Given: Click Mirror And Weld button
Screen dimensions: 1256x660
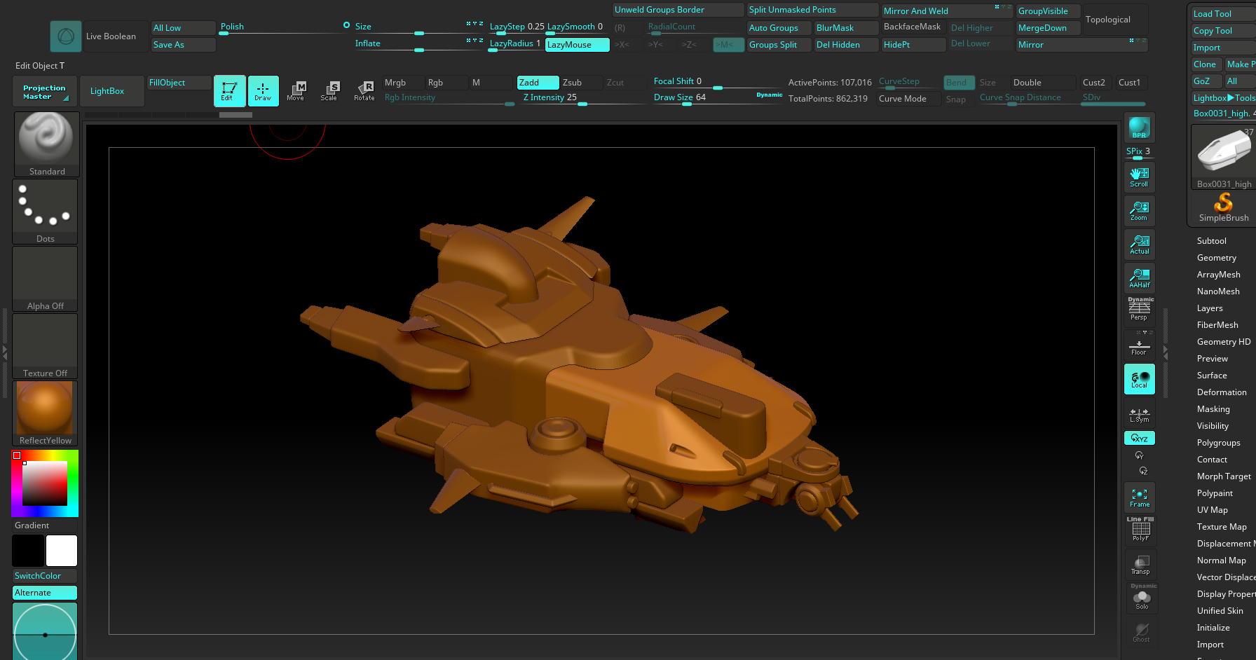Looking at the screenshot, I should (947, 11).
